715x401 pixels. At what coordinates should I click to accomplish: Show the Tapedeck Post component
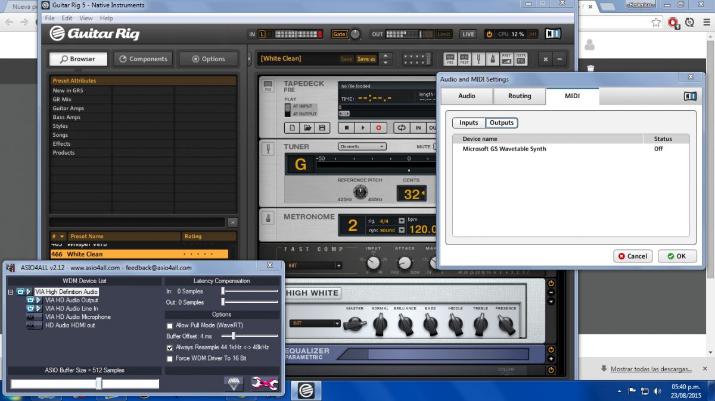[x=465, y=59]
